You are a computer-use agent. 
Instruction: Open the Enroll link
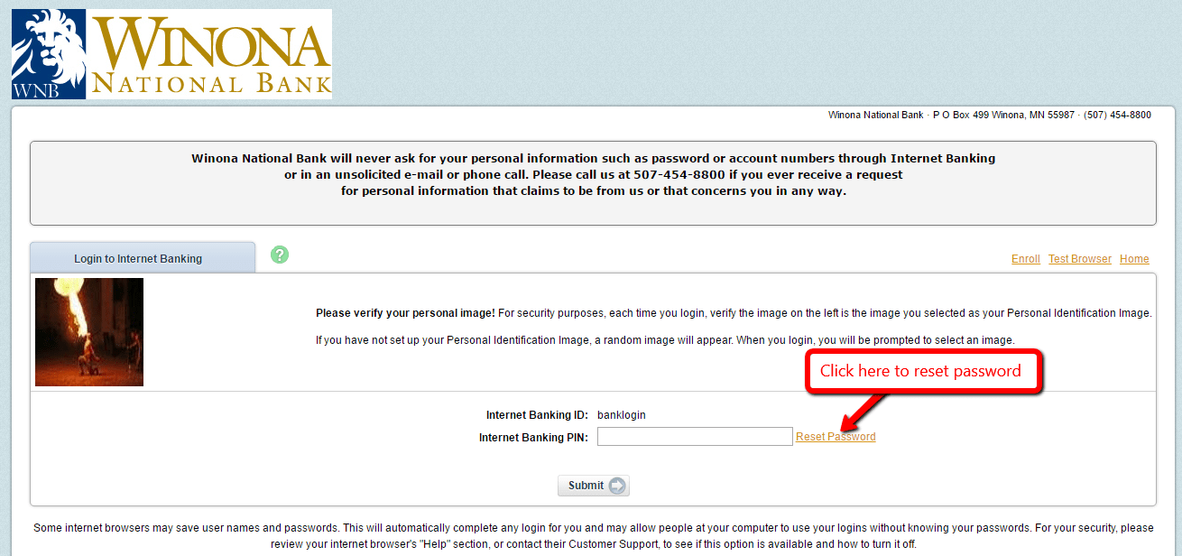[1025, 258]
